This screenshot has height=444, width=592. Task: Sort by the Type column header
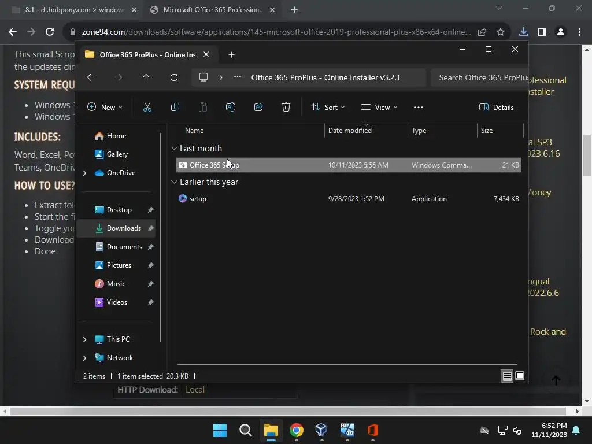tap(442, 131)
